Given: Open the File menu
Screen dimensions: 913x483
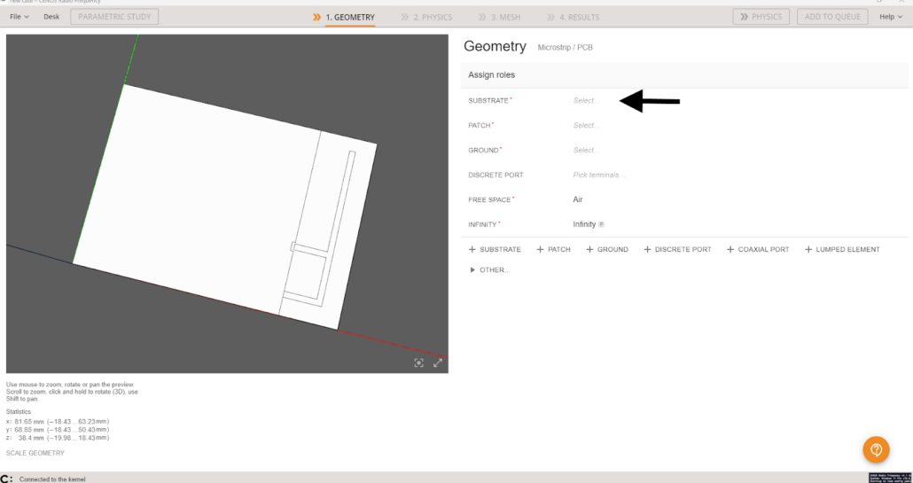Looking at the screenshot, I should (19, 17).
